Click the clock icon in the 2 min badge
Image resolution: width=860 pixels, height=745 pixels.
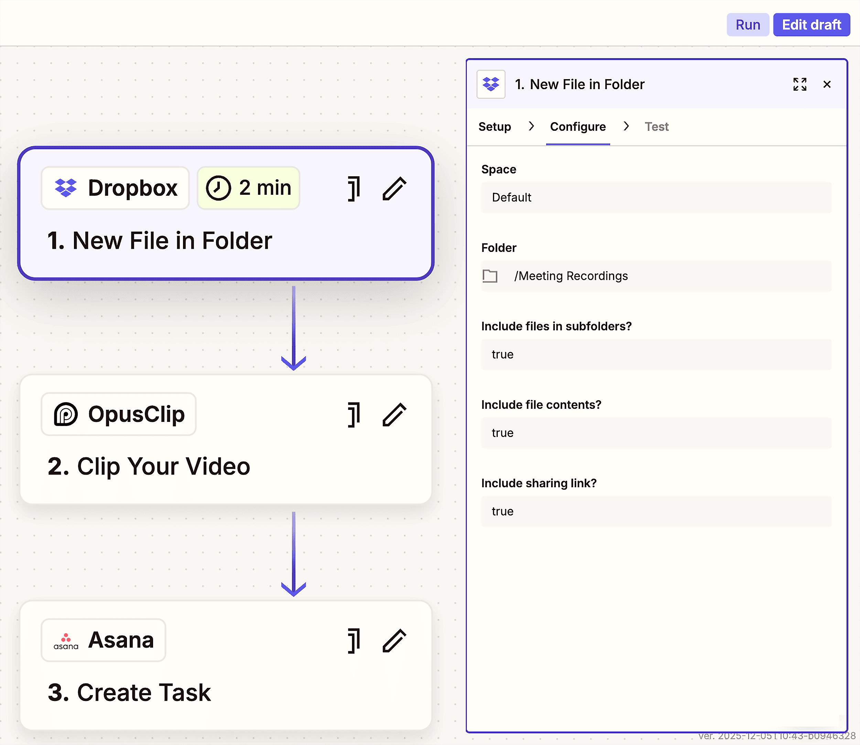tap(218, 188)
